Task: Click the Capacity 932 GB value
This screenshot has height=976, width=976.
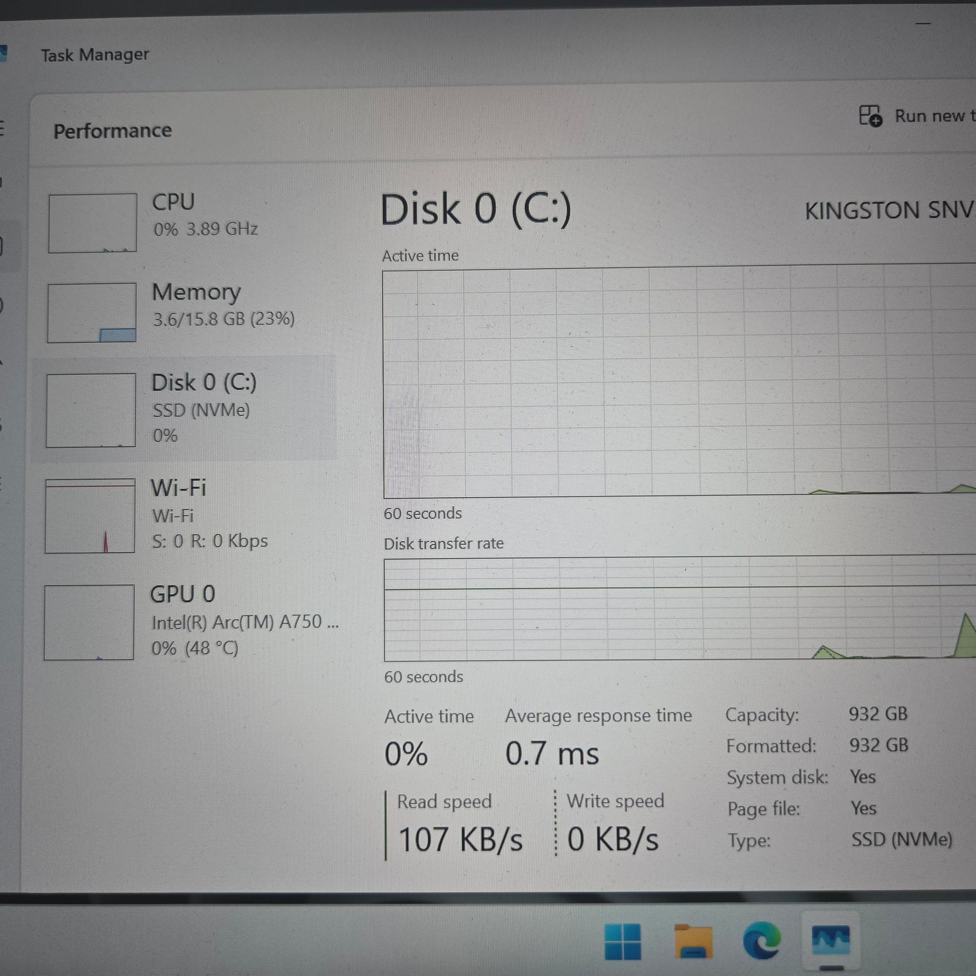Action: tap(878, 714)
